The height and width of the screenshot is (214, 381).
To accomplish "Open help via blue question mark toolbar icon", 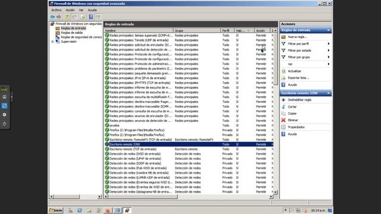I will tap(91, 17).
